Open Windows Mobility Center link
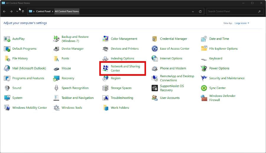The width and height of the screenshot is (266, 153). 30,108
